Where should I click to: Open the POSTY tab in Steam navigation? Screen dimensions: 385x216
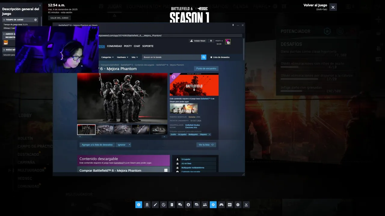[x=128, y=46]
